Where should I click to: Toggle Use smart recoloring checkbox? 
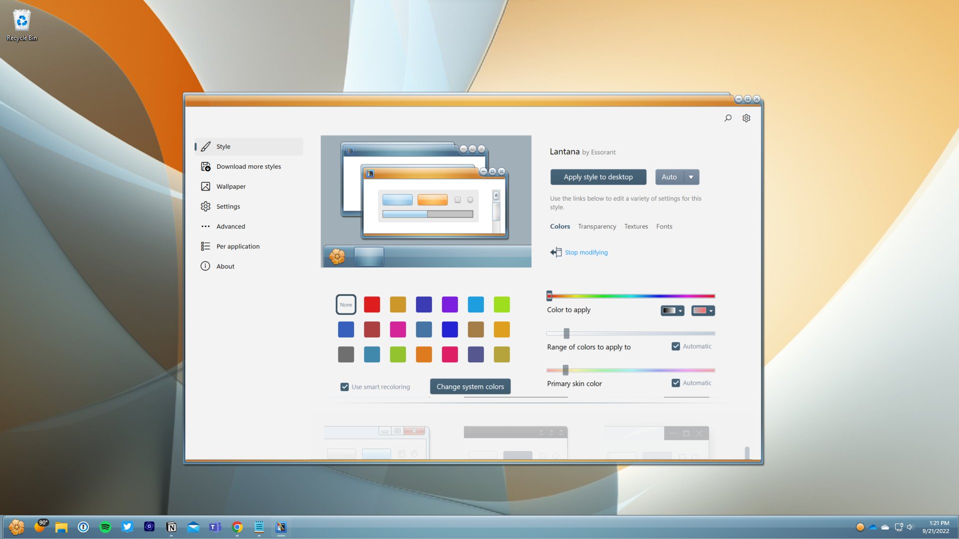(x=344, y=386)
